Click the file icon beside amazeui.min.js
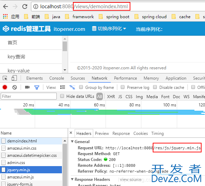The width and height of the screenshot is (205, 186). 3,177
